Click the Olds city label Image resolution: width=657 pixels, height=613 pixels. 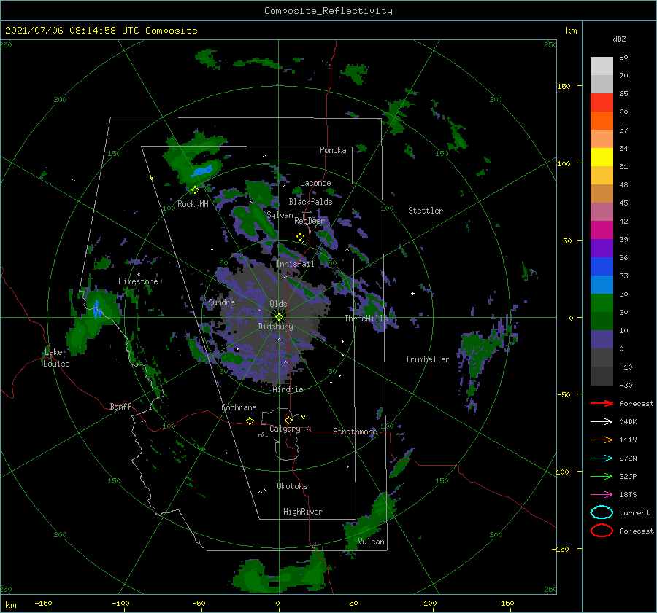278,304
